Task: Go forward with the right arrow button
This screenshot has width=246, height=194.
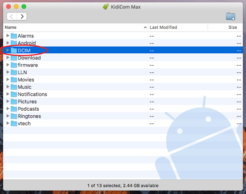Action: pyautogui.click(x=22, y=17)
